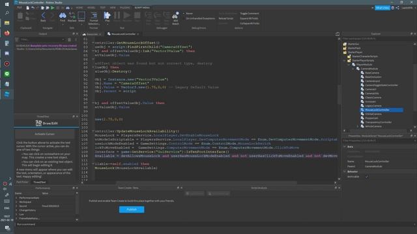Collapse CameraModule tree node
Image resolution: width=417 pixels, height=234 pixels.
click(x=353, y=69)
